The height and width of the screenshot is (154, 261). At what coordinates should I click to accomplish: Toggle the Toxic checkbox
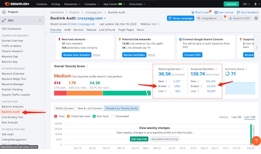pyautogui.click(x=56, y=116)
